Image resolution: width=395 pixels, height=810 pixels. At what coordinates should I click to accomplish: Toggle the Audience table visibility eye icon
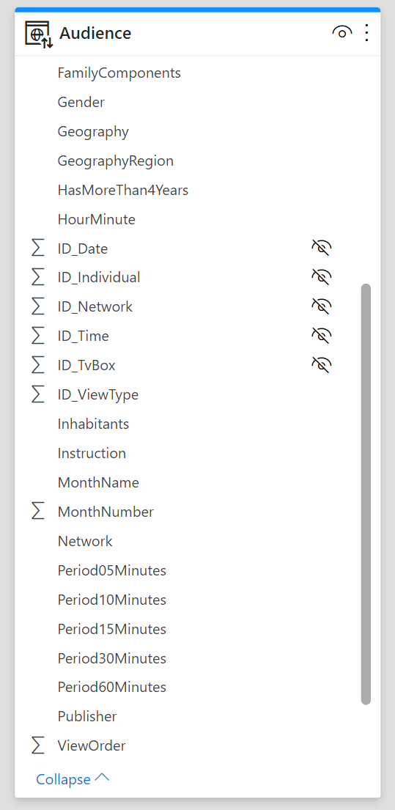342,32
